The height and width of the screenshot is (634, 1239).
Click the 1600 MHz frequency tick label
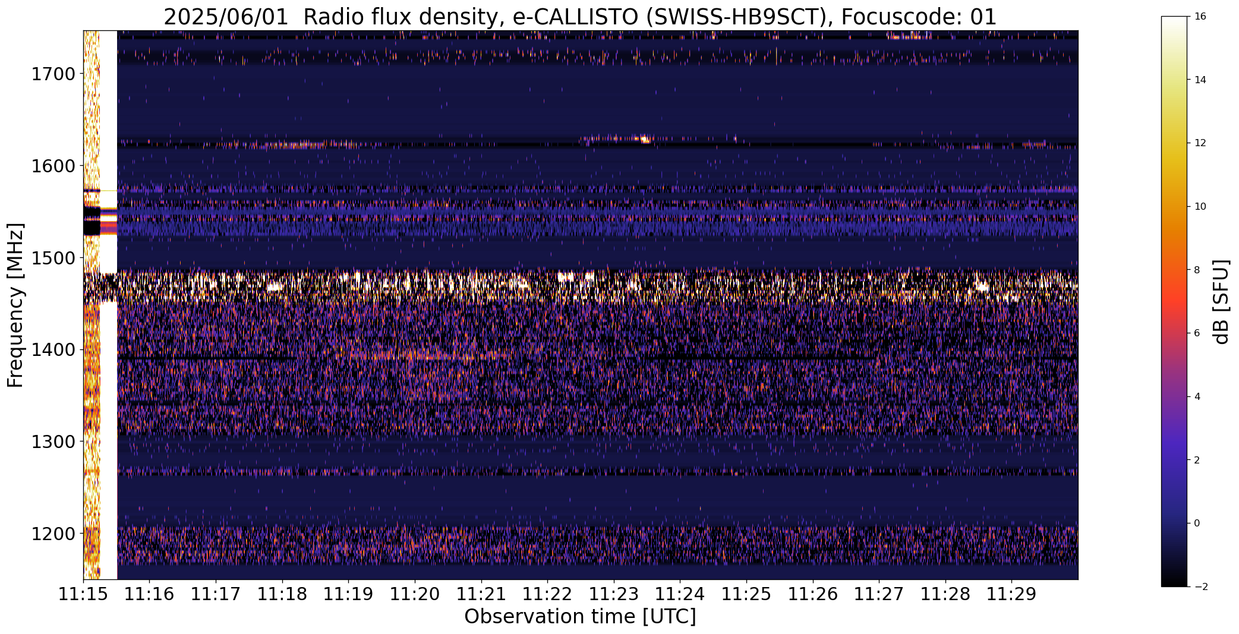click(53, 166)
